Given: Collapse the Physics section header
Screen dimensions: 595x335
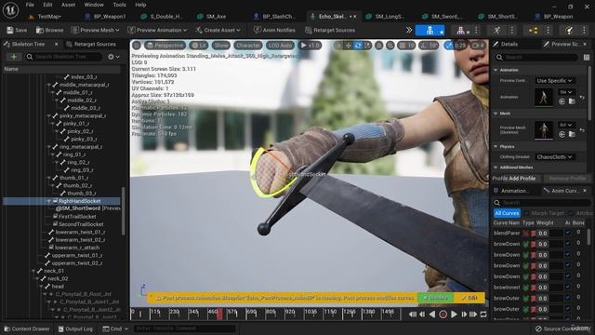Looking at the screenshot, I should [496, 146].
